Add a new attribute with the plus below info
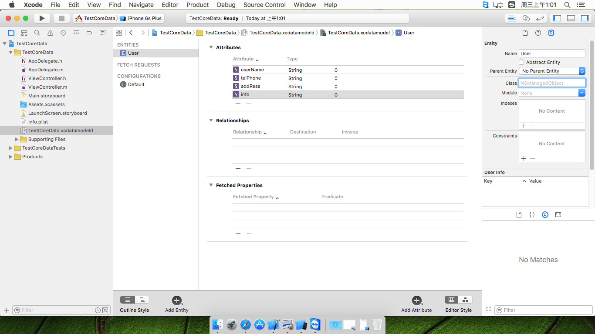Viewport: 595px width, 334px height. 238,104
